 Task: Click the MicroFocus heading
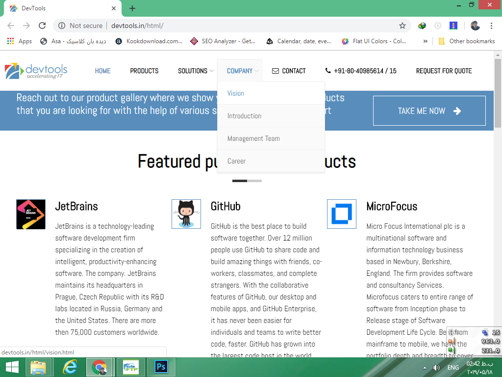point(392,207)
